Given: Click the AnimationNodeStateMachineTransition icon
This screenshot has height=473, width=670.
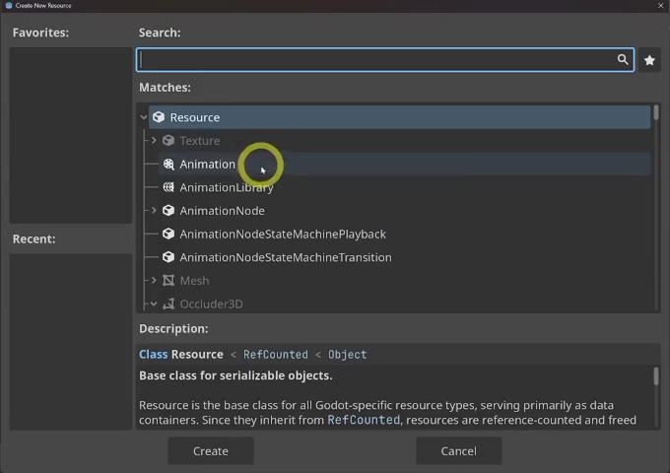Looking at the screenshot, I should tap(168, 257).
